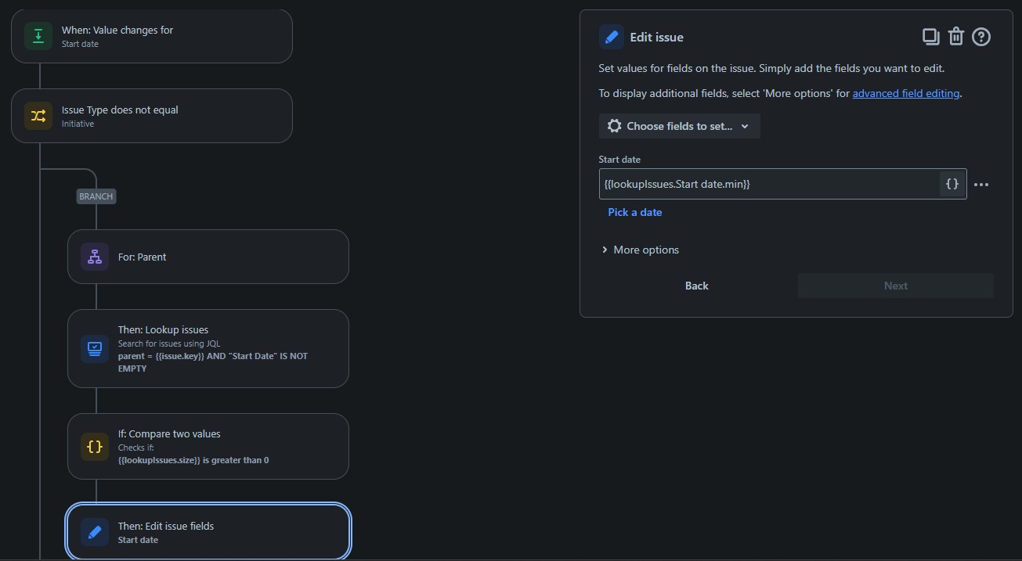The image size is (1022, 561).
Task: Click the shuffle icon on Issue Type condition
Action: click(38, 116)
